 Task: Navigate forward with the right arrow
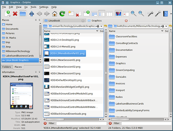click(x=47, y=14)
